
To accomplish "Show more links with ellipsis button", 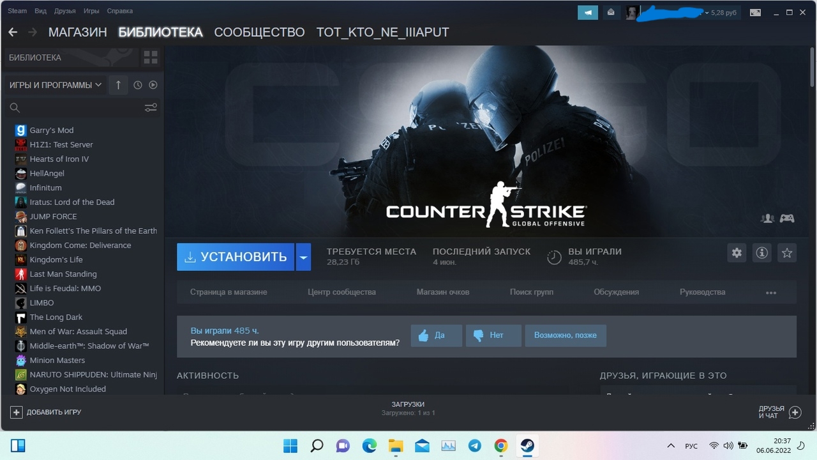I will (771, 293).
